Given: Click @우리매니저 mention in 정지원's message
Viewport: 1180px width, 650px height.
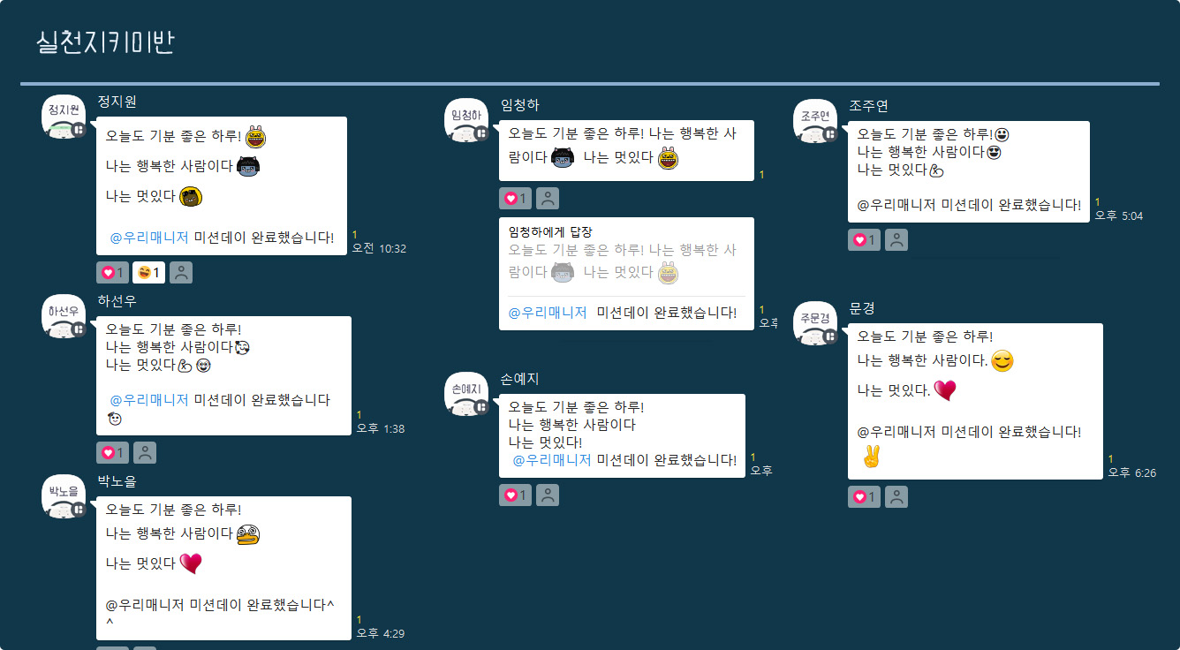Looking at the screenshot, I should tap(149, 238).
